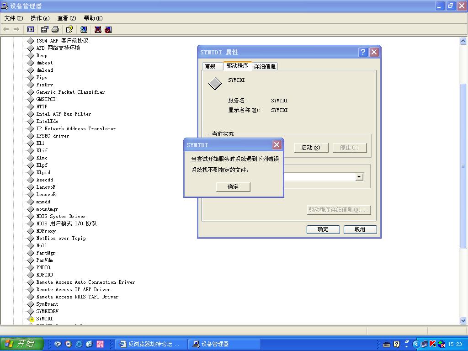Select the AFD 网络支持环境 item
The height and width of the screenshot is (351, 468).
click(58, 48)
